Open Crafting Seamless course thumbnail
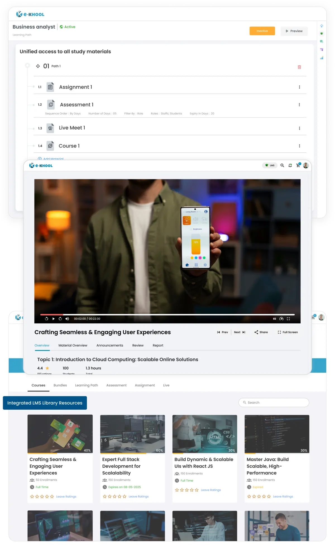 60,434
